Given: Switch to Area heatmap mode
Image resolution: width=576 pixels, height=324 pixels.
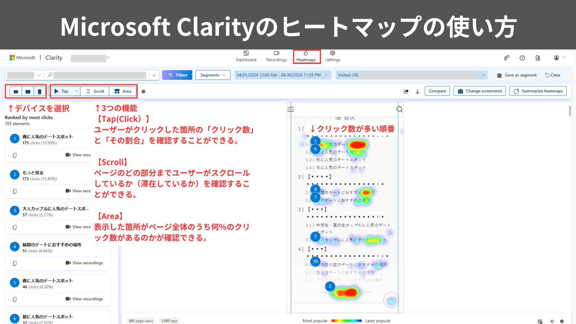Looking at the screenshot, I should tap(123, 91).
